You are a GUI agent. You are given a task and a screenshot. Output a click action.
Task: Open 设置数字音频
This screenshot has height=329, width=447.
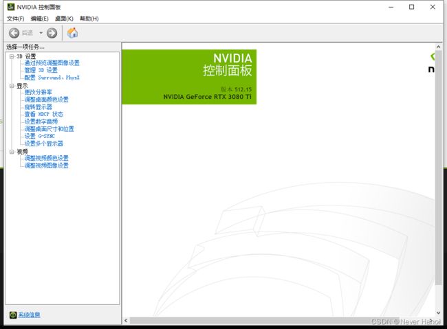[41, 122]
